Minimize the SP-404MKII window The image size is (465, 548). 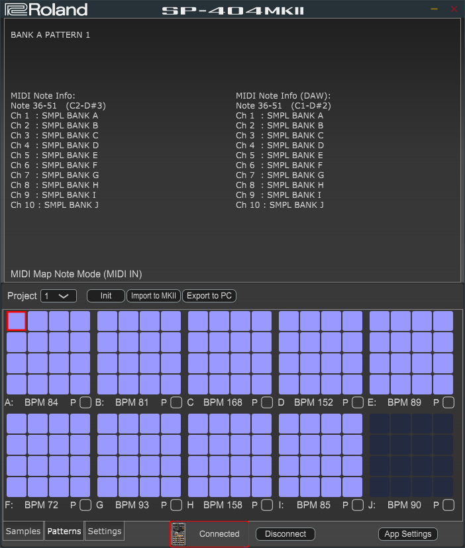(435, 9)
